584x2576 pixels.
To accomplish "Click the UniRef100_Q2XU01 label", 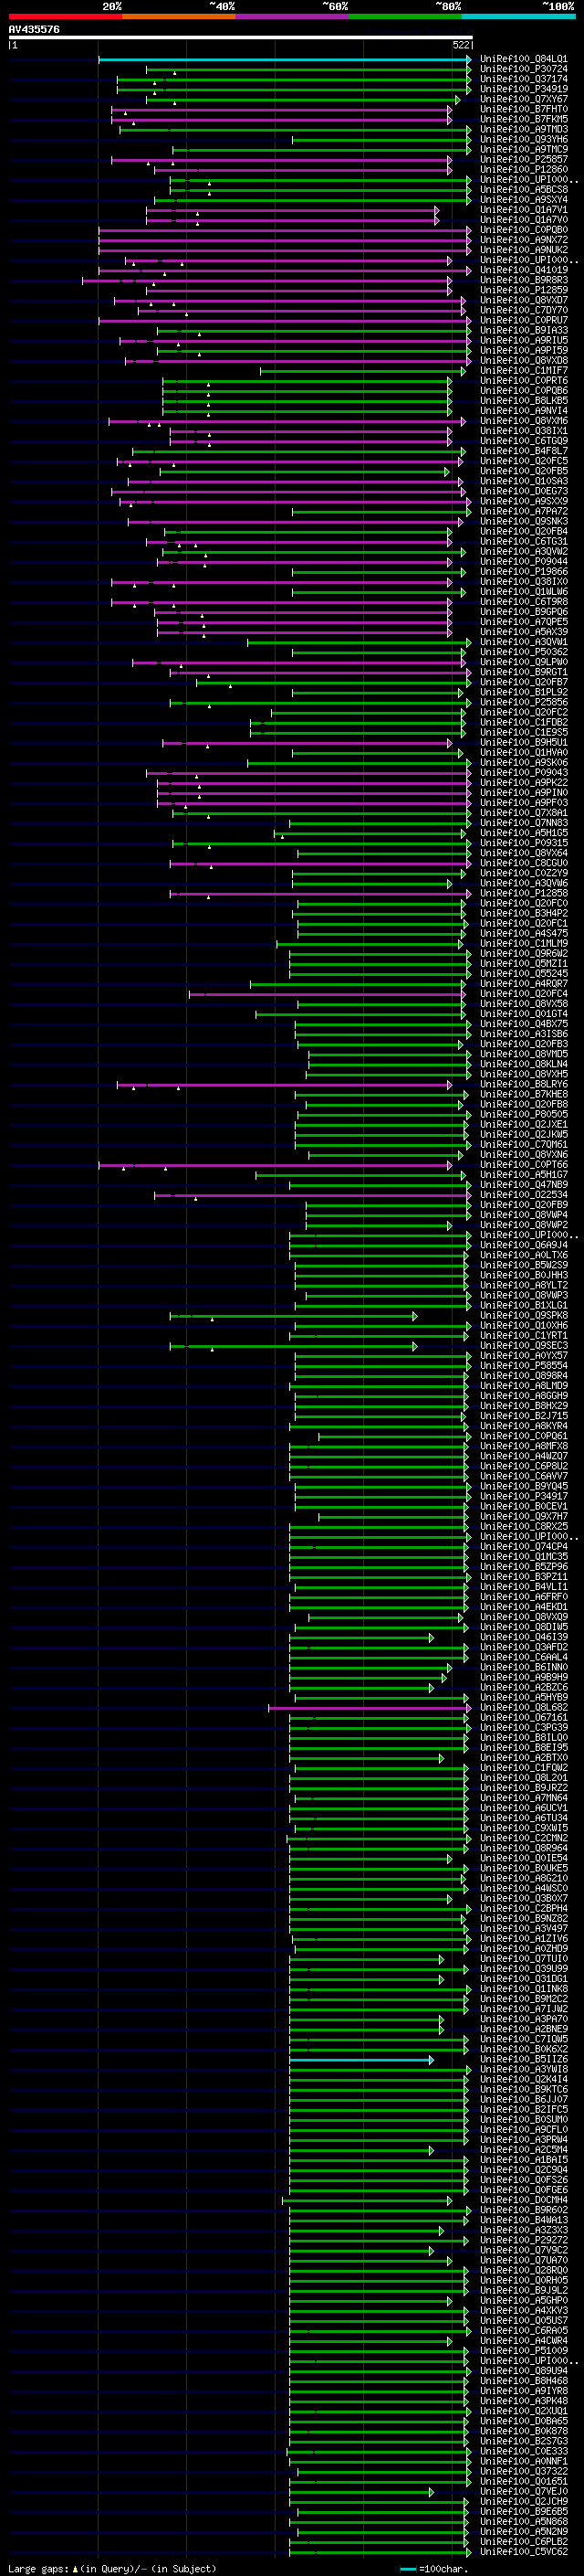I will click(524, 2411).
